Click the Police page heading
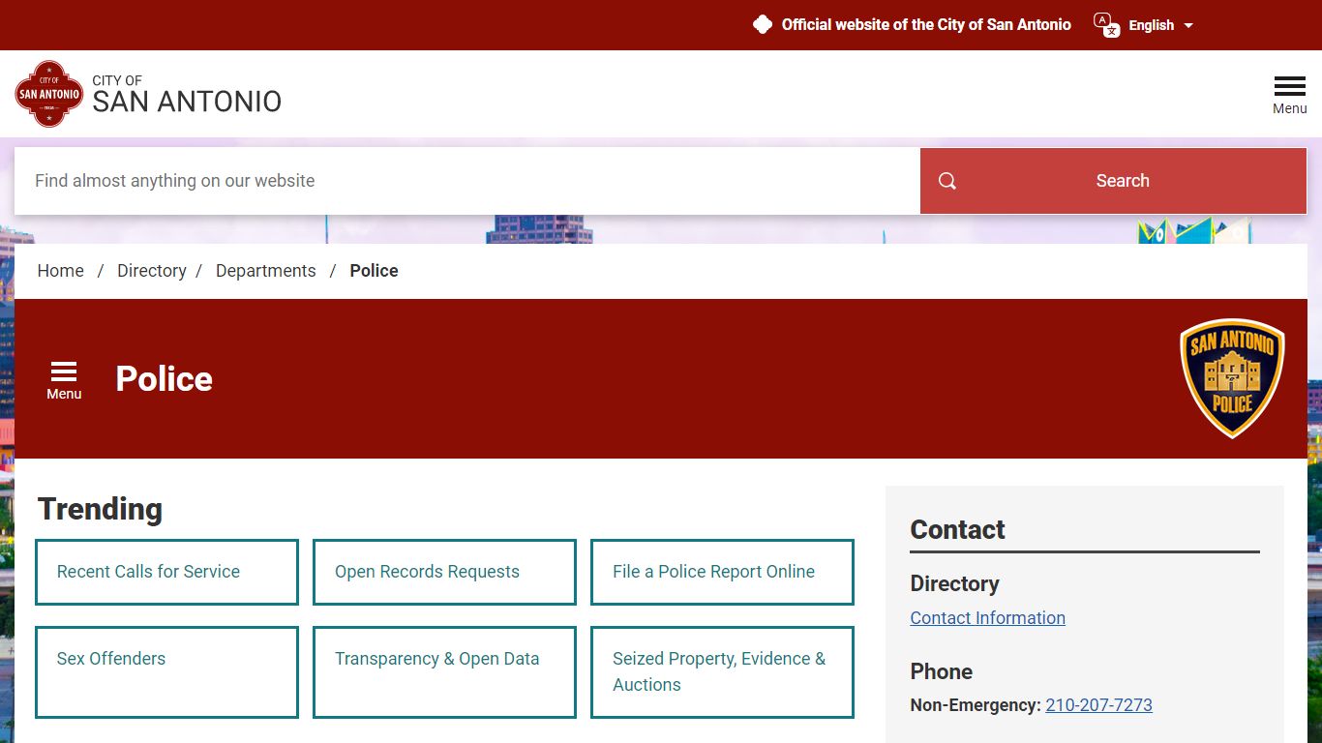1322x743 pixels. pos(164,379)
